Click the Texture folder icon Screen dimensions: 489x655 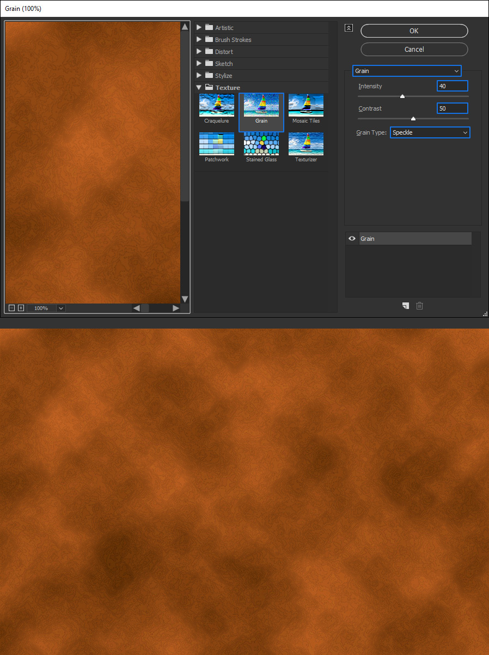[x=209, y=87]
